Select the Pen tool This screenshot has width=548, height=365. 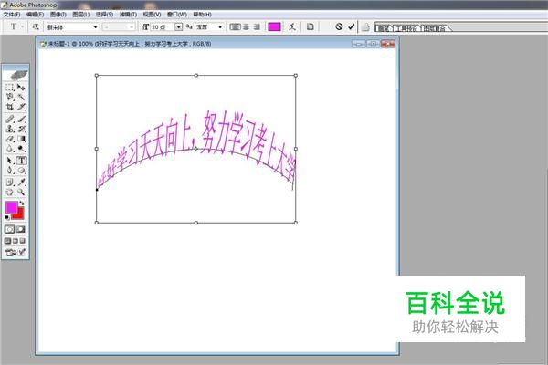[x=10, y=171]
